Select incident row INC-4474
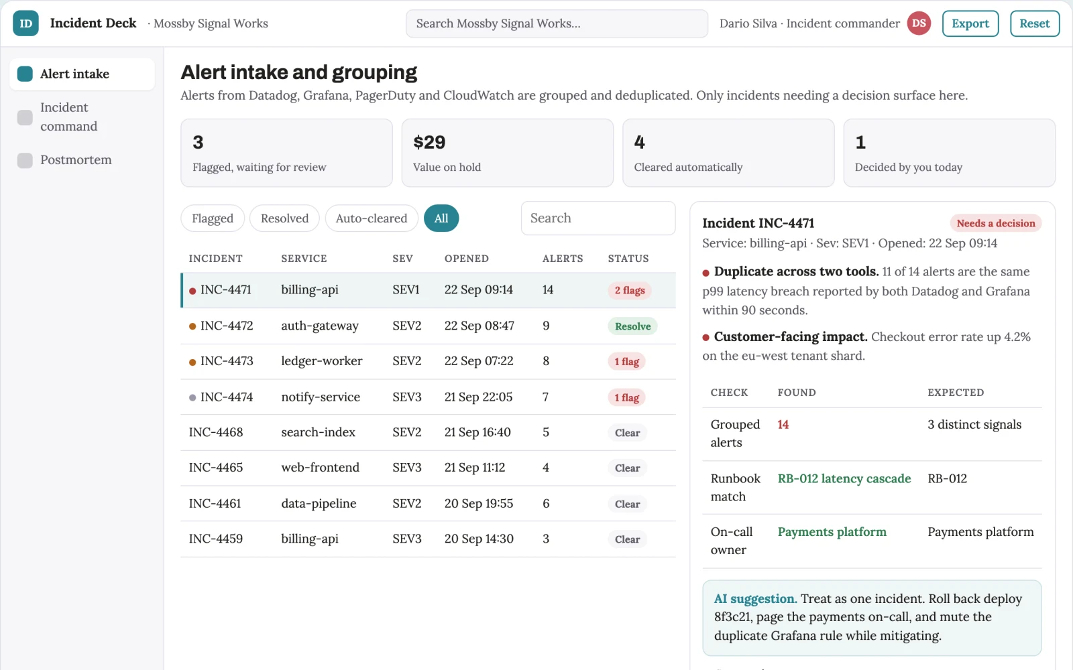Viewport: 1073px width, 670px height. 428,397
